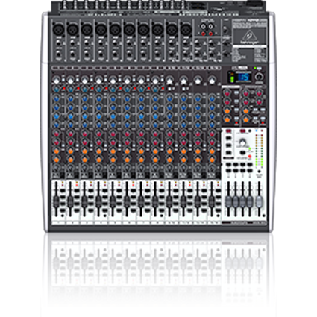Screen dimensions: 317x317
Task: Click the FX program selector knob beside the display
Action: point(260,76)
